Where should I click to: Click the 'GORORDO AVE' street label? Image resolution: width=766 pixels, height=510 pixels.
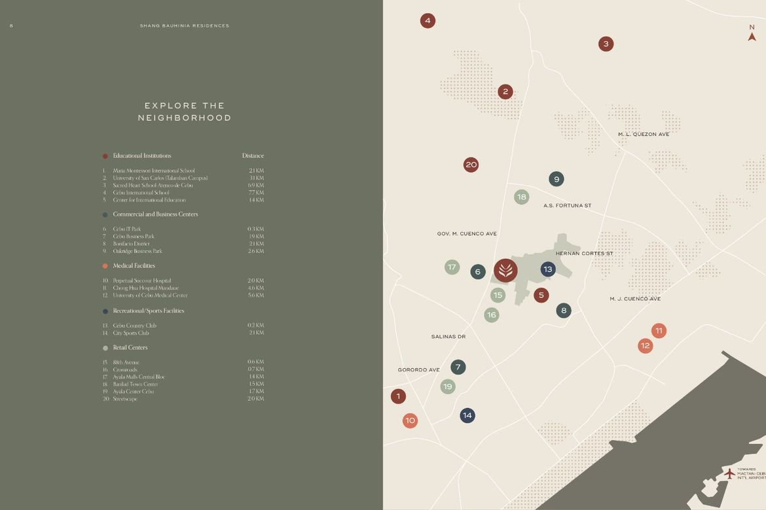(x=418, y=370)
